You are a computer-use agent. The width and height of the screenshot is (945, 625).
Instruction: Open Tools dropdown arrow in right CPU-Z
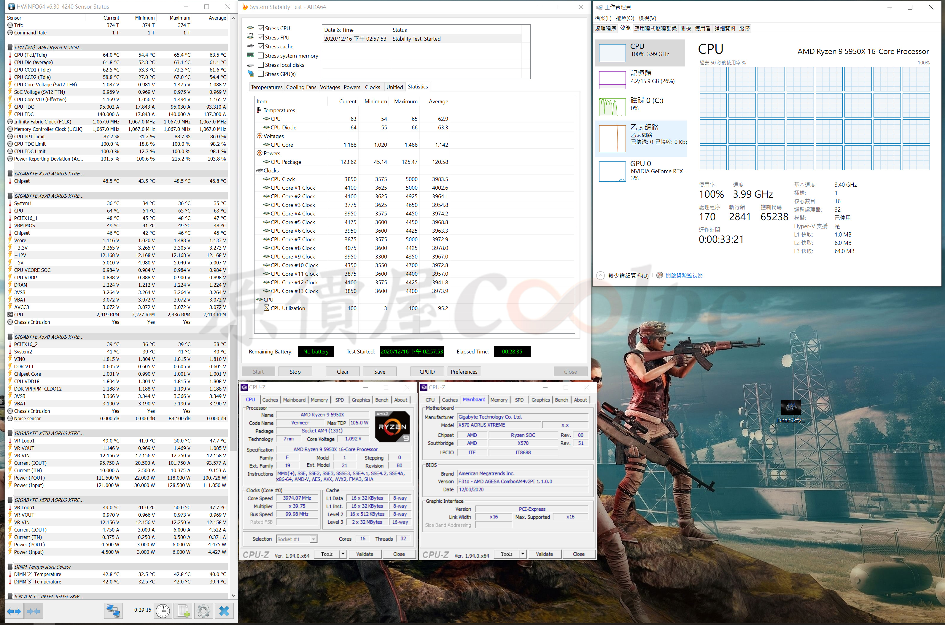522,554
